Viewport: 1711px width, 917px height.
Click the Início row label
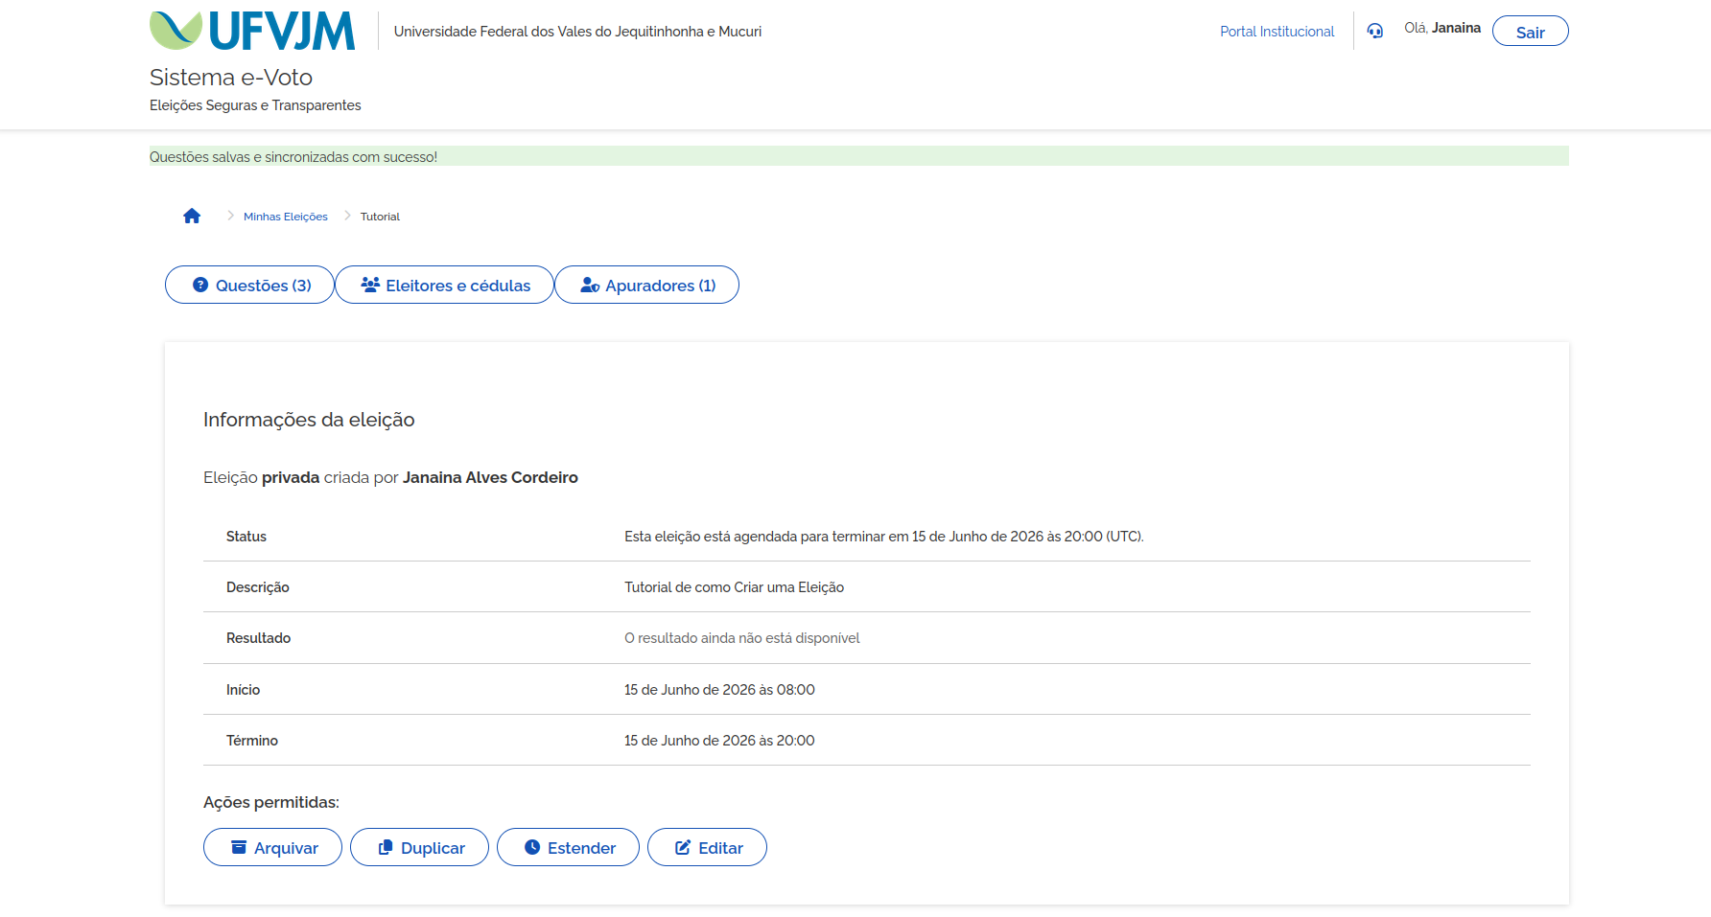[244, 690]
